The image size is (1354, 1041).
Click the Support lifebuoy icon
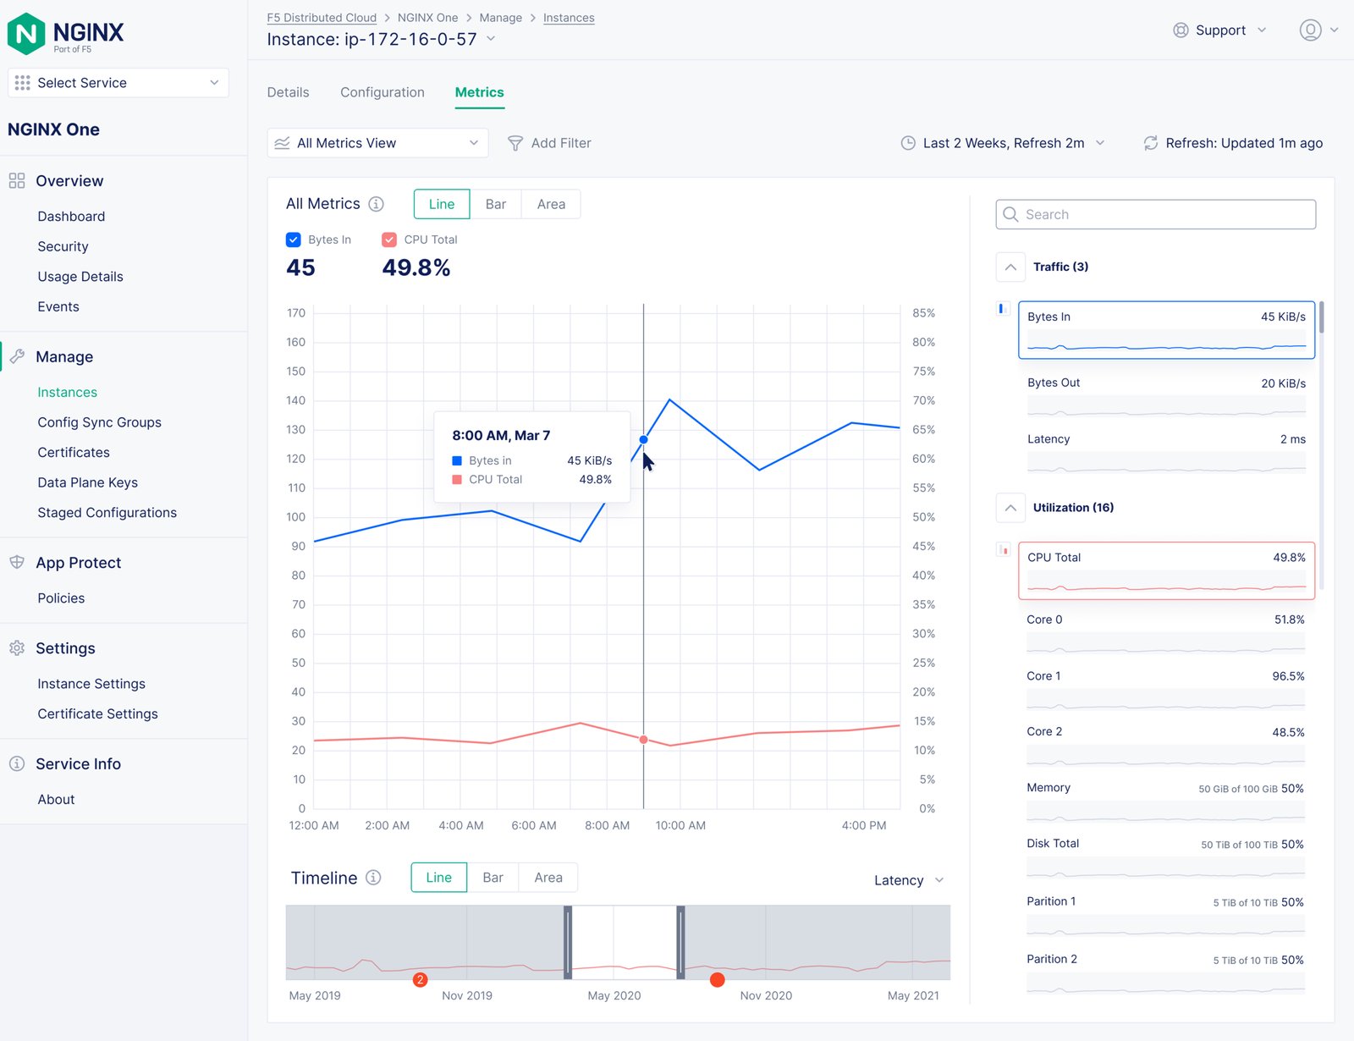click(x=1181, y=30)
